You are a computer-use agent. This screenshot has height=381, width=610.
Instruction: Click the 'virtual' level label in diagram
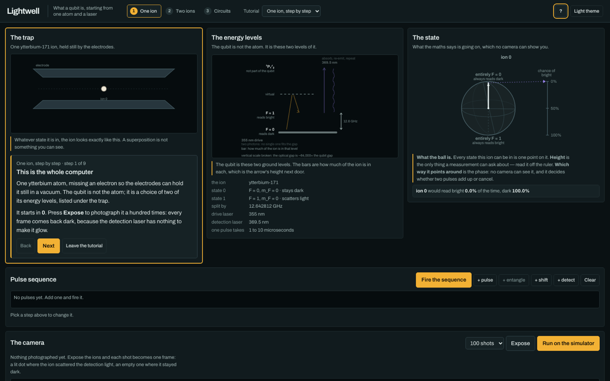pyautogui.click(x=270, y=94)
